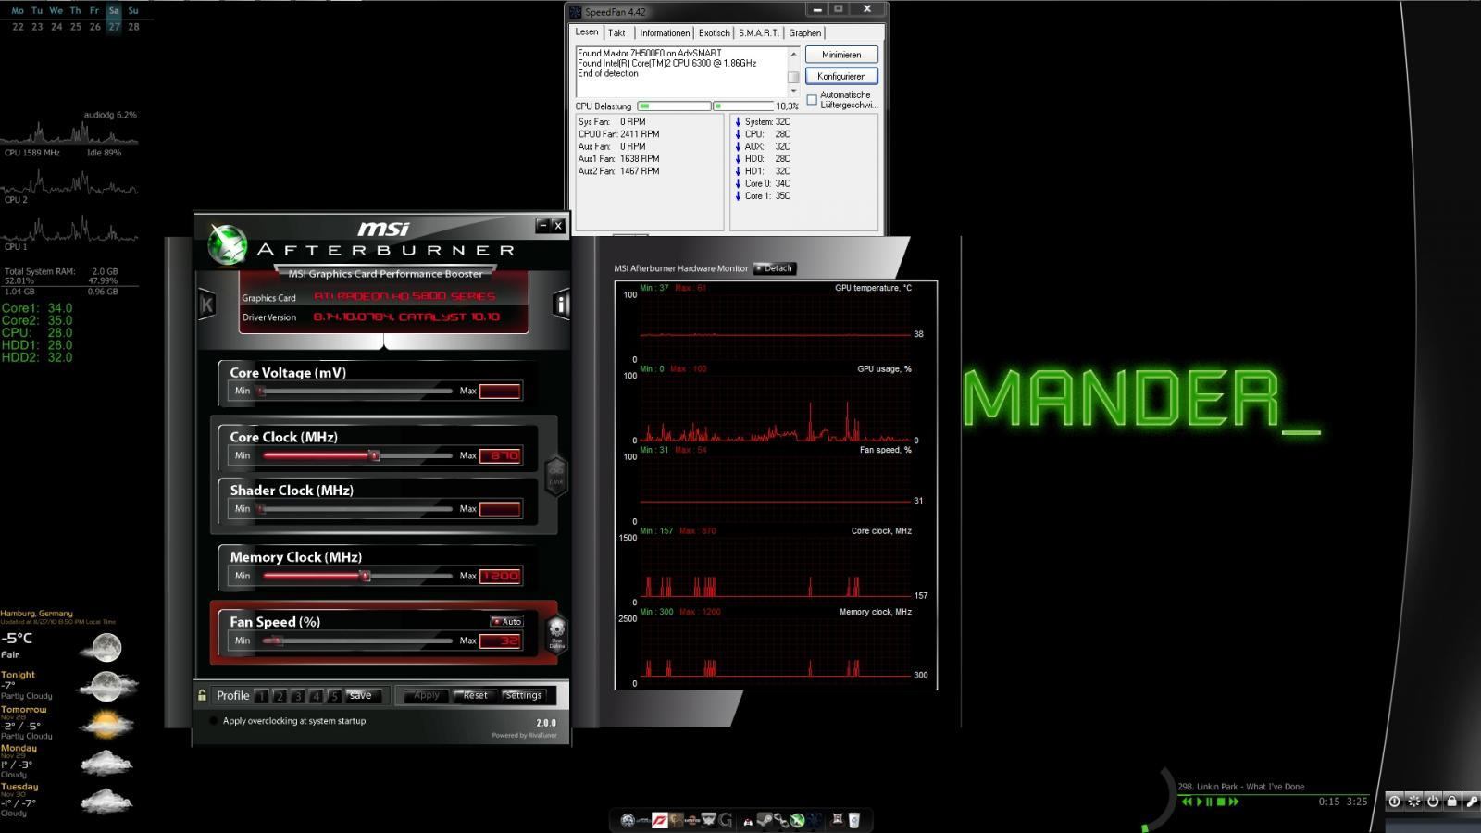Viewport: 1481px width, 833px height.
Task: Click the restart spinner icon in corner panel
Action: (1413, 802)
